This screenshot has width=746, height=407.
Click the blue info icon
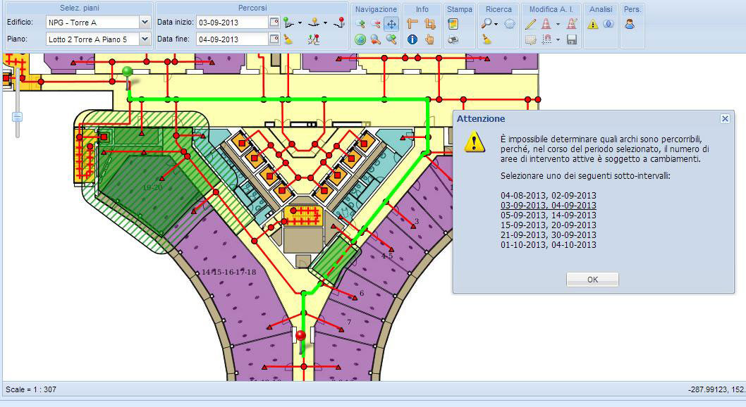coord(413,39)
